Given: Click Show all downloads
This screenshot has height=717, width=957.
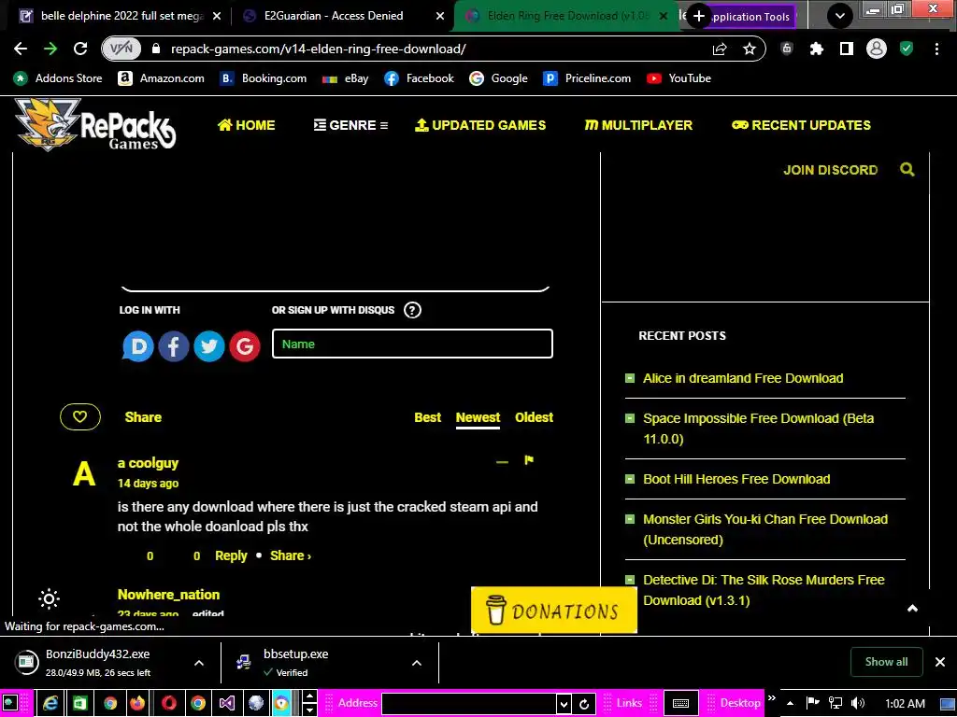Looking at the screenshot, I should (x=886, y=662).
